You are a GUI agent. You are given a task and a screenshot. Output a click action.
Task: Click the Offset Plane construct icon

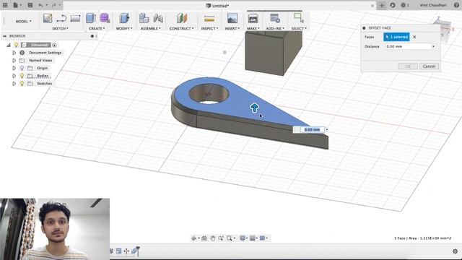pos(182,18)
